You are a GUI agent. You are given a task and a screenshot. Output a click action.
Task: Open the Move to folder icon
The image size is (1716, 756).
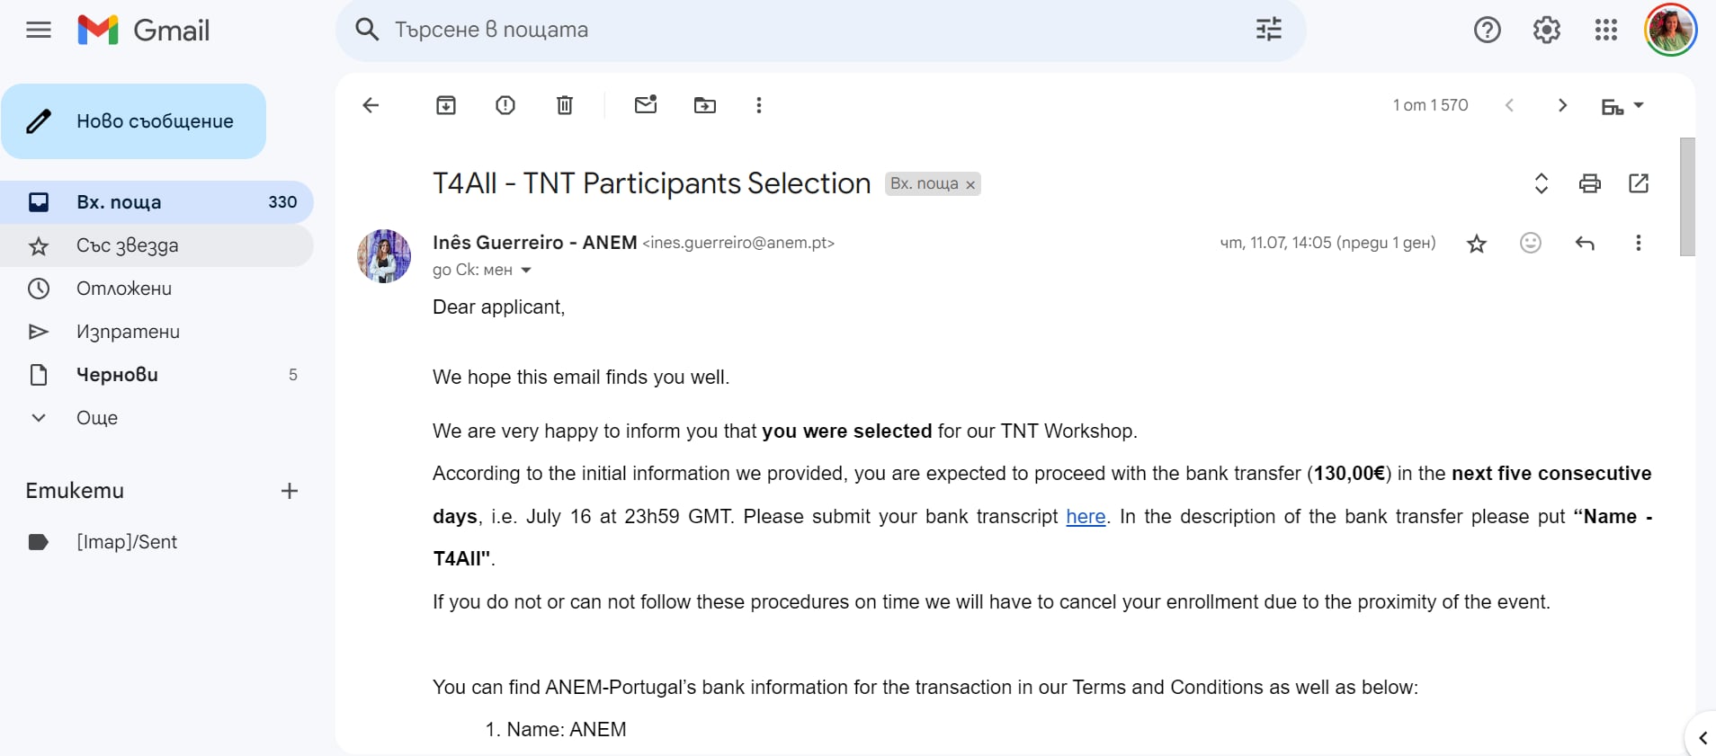click(x=705, y=105)
